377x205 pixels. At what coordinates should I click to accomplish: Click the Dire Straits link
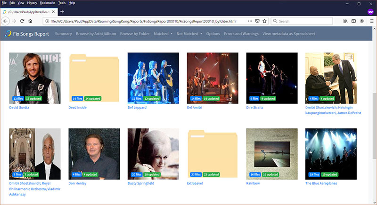tap(254, 107)
